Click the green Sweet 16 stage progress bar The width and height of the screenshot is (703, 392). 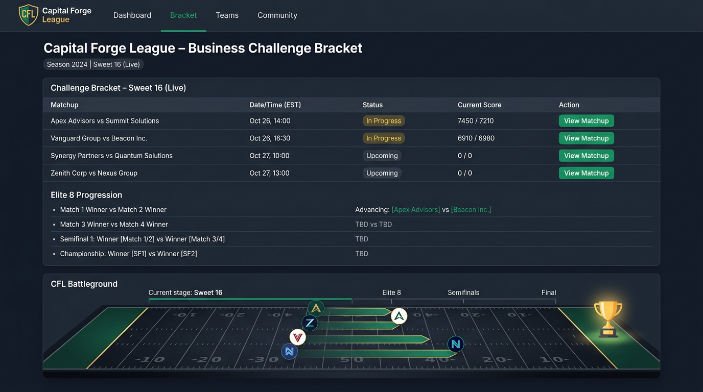(x=250, y=299)
